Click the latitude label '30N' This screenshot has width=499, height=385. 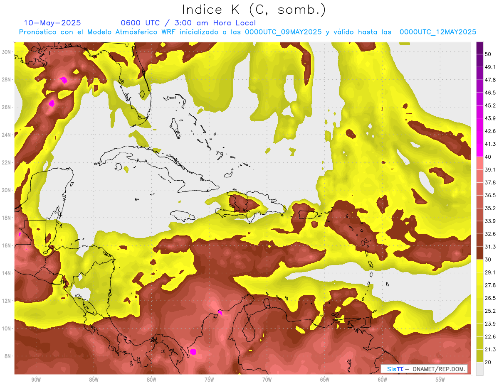tap(7, 51)
